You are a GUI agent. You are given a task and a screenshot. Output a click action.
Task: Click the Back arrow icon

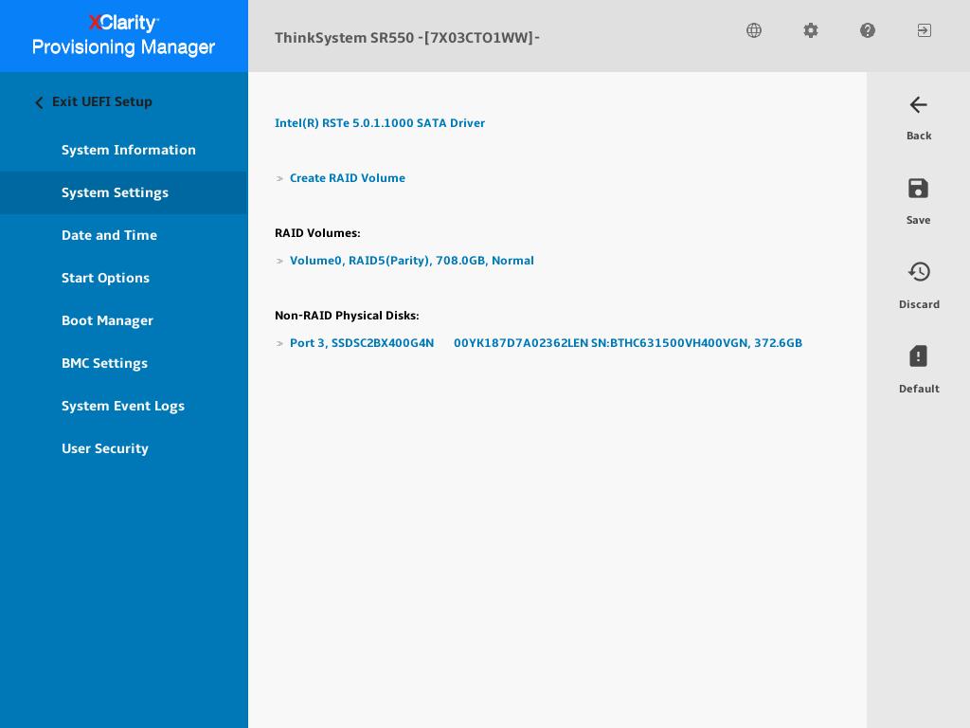pyautogui.click(x=918, y=105)
